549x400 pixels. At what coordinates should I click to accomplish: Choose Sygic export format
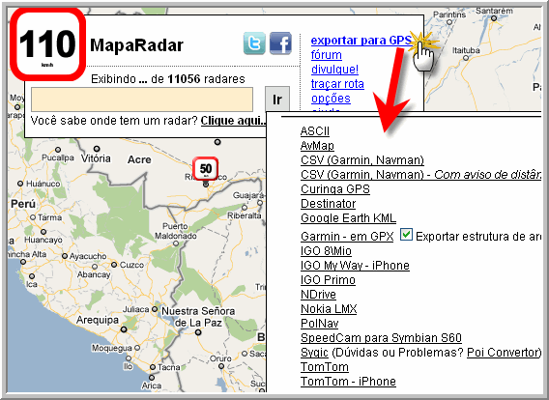314,353
